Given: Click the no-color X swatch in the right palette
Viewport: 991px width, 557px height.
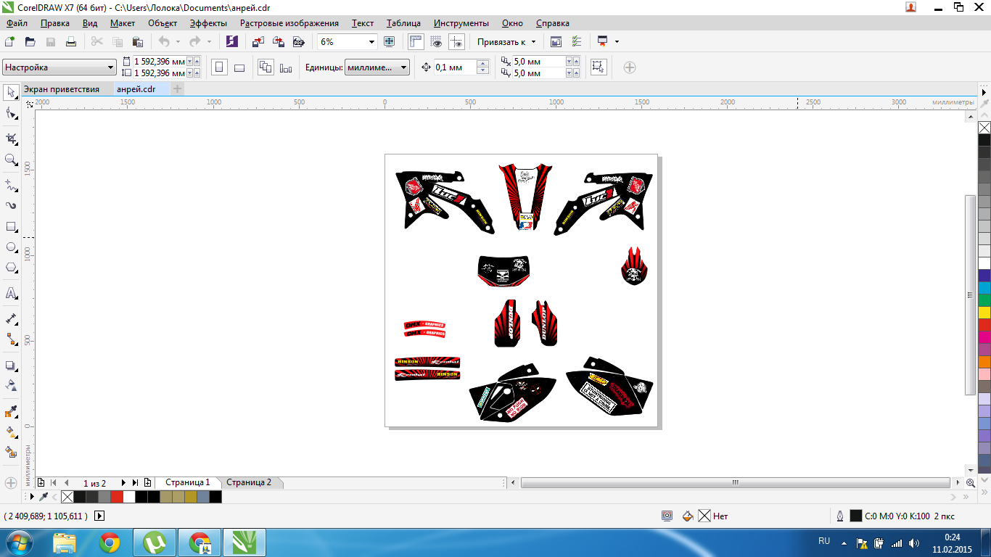Looking at the screenshot, I should (x=984, y=128).
